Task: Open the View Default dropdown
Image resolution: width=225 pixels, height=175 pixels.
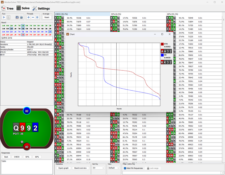Action: [114, 168]
